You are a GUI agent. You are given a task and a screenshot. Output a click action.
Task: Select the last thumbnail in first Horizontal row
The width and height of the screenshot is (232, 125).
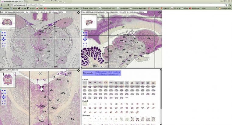tap(153, 119)
